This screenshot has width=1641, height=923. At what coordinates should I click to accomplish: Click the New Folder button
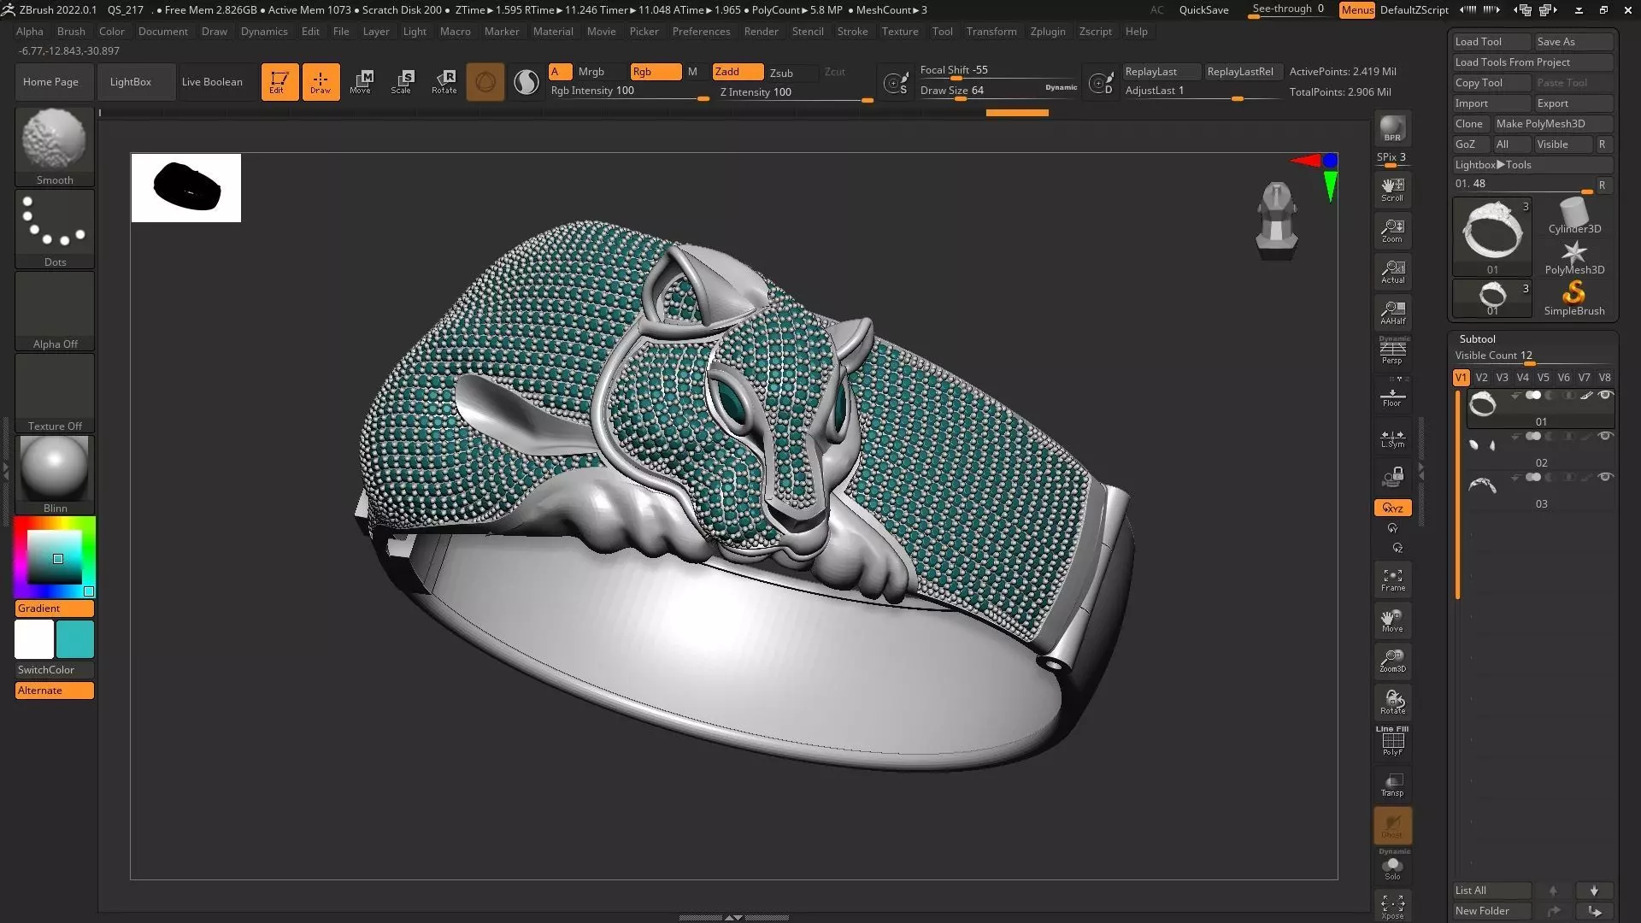(1491, 911)
